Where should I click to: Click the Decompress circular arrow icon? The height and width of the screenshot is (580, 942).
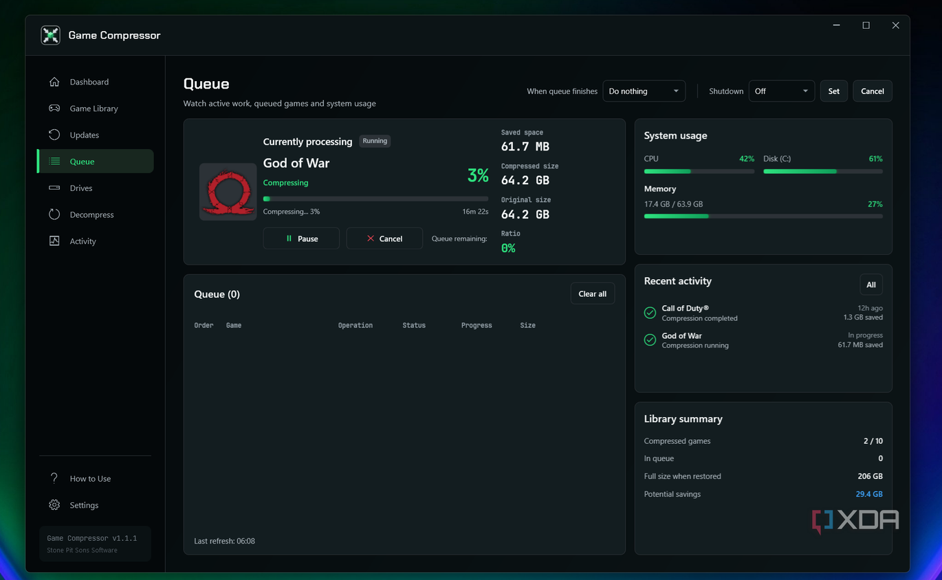pyautogui.click(x=54, y=214)
